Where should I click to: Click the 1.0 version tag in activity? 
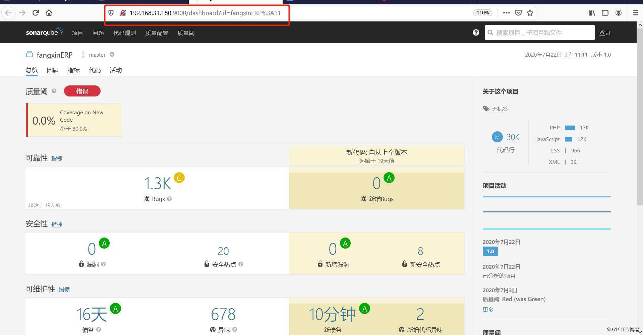(x=490, y=251)
